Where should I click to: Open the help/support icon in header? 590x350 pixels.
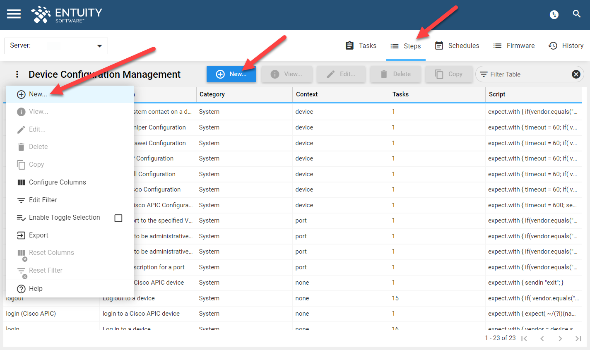(x=554, y=14)
